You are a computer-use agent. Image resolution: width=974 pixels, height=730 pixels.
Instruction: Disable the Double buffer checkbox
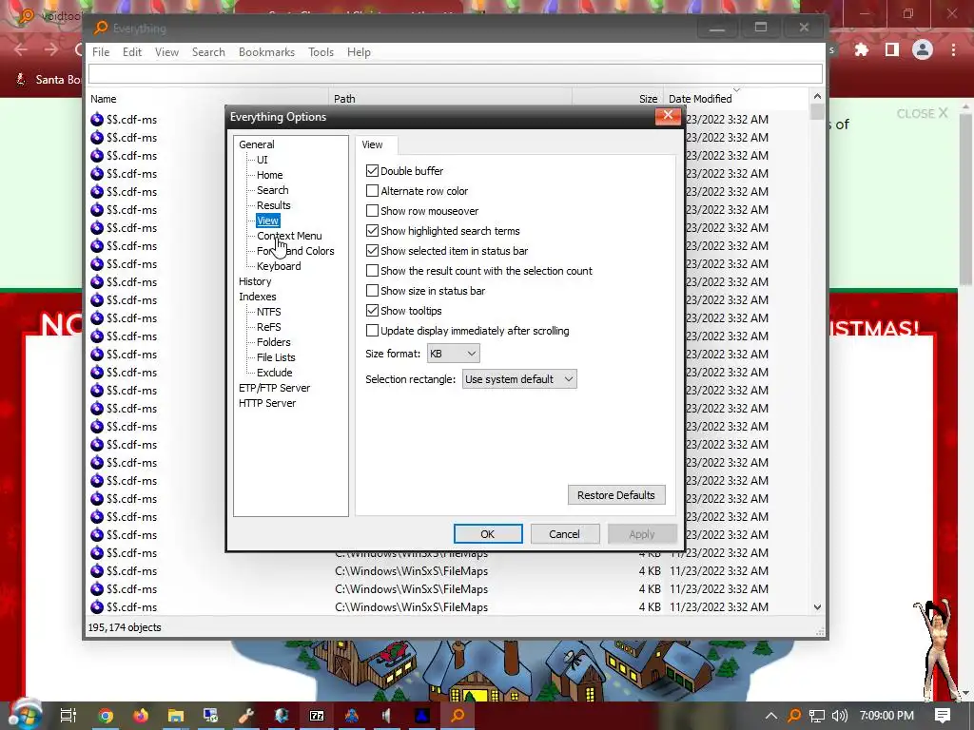(372, 171)
